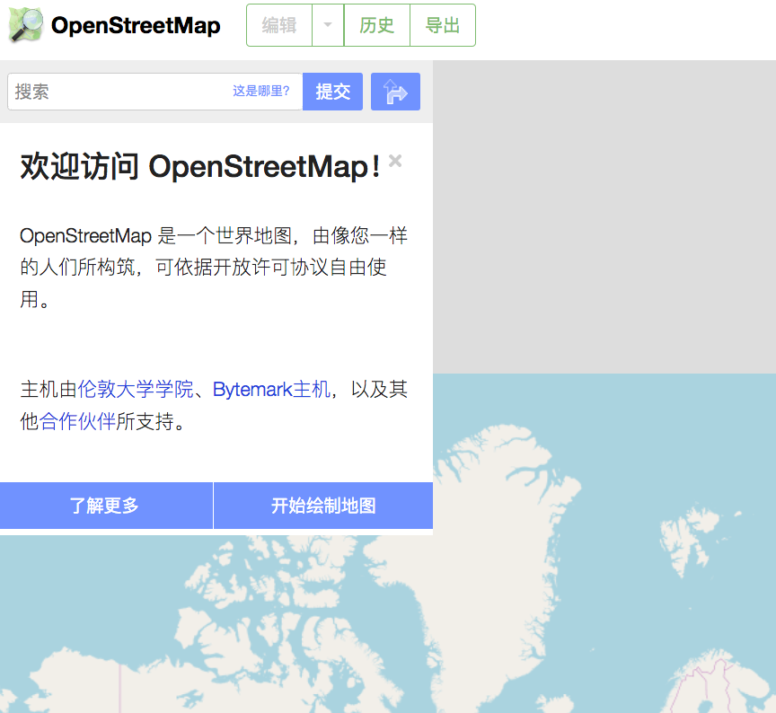Open directions with the arrows icon
Viewport: 776px width, 713px height.
395,92
